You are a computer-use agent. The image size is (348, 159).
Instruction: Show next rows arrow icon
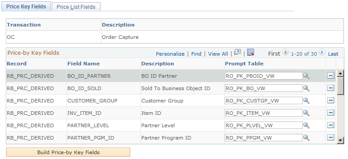[322, 53]
